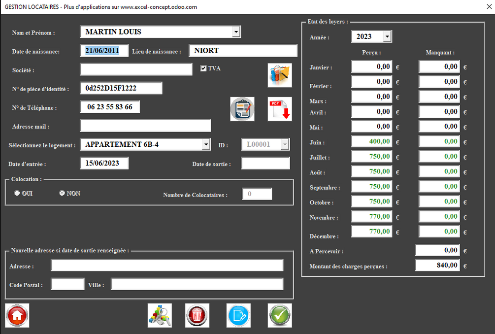Click the clipboard notes icon
The height and width of the screenshot is (334, 495).
[x=242, y=109]
